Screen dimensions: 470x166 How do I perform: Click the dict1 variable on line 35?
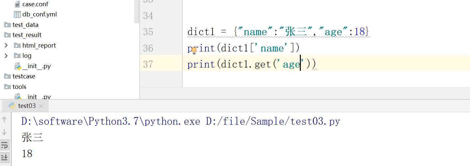201,32
